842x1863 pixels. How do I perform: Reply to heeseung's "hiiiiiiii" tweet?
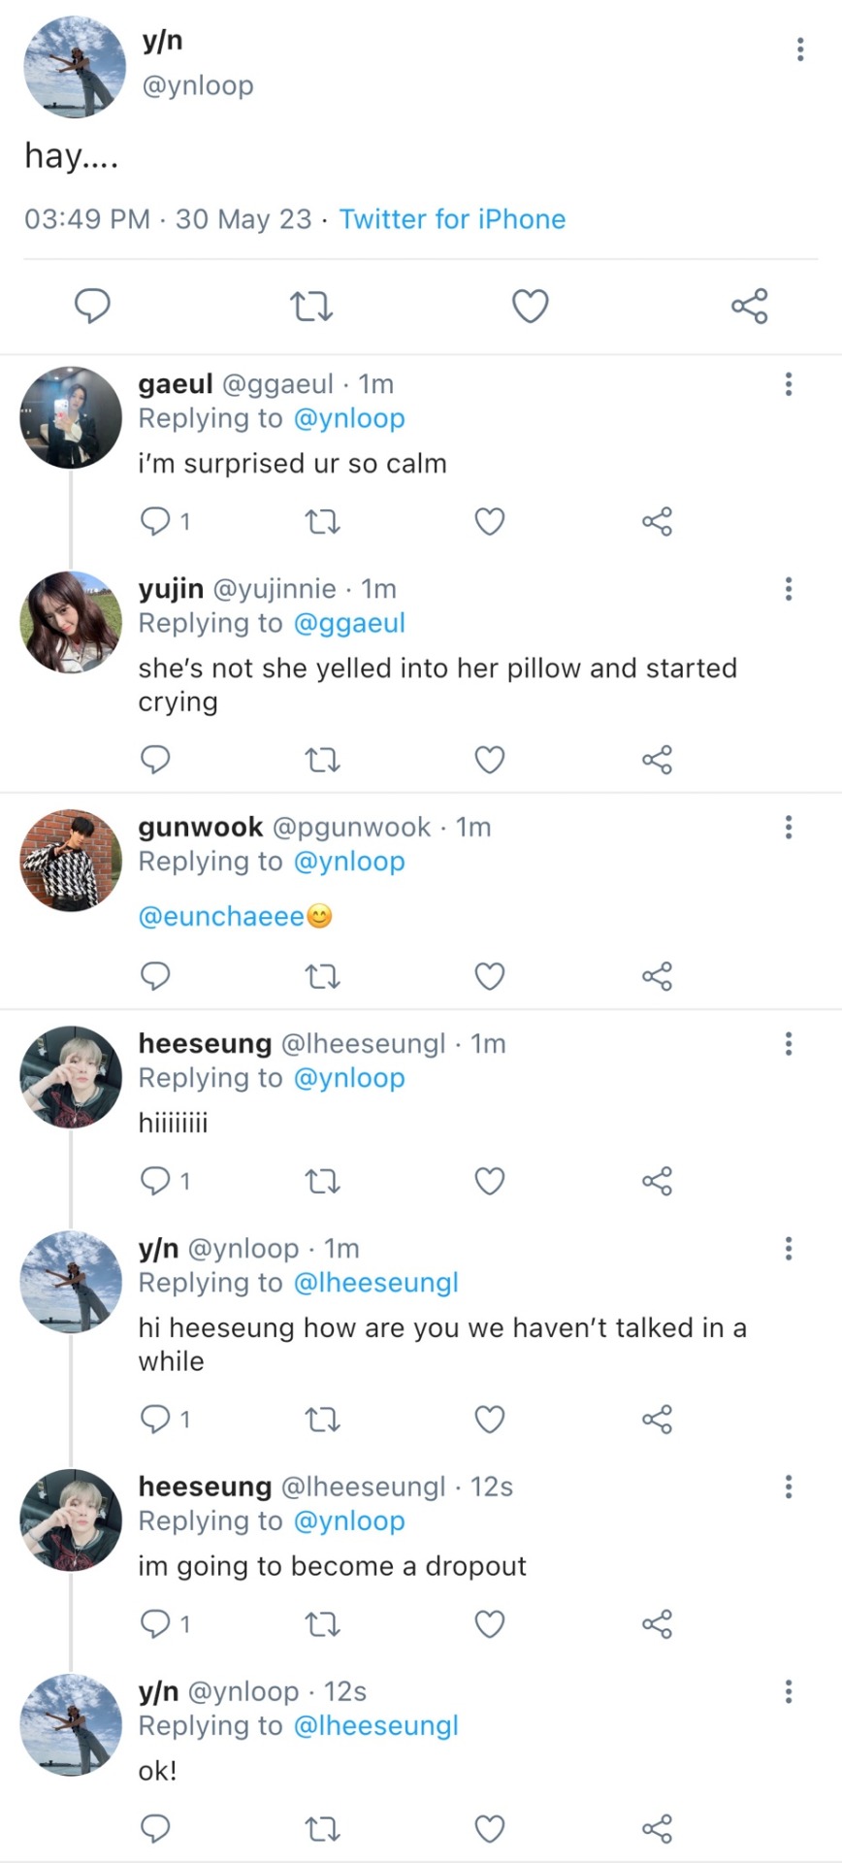click(155, 1181)
